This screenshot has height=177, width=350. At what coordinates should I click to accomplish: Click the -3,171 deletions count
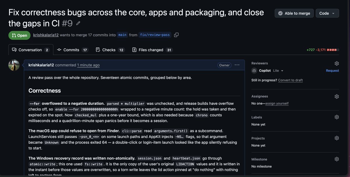(321, 50)
